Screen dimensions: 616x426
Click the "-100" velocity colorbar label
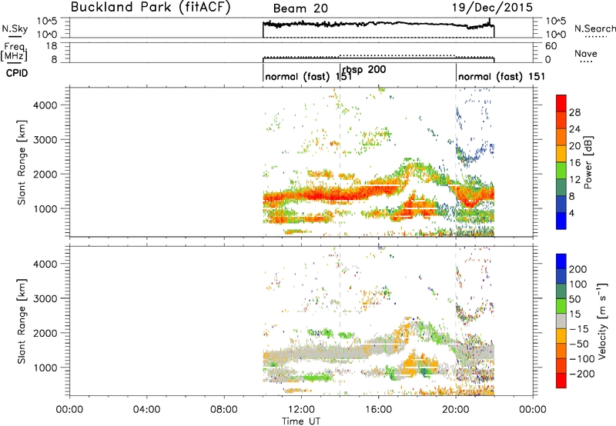(x=581, y=358)
